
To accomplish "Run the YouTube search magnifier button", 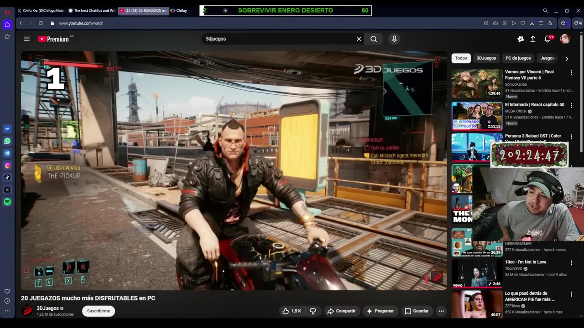I will (374, 39).
